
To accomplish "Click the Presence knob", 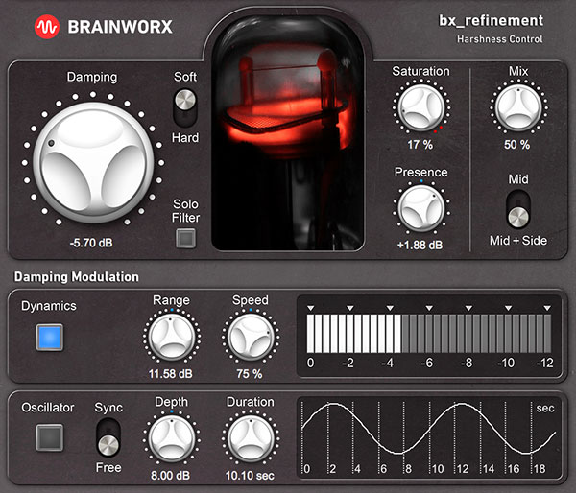I will click(421, 208).
